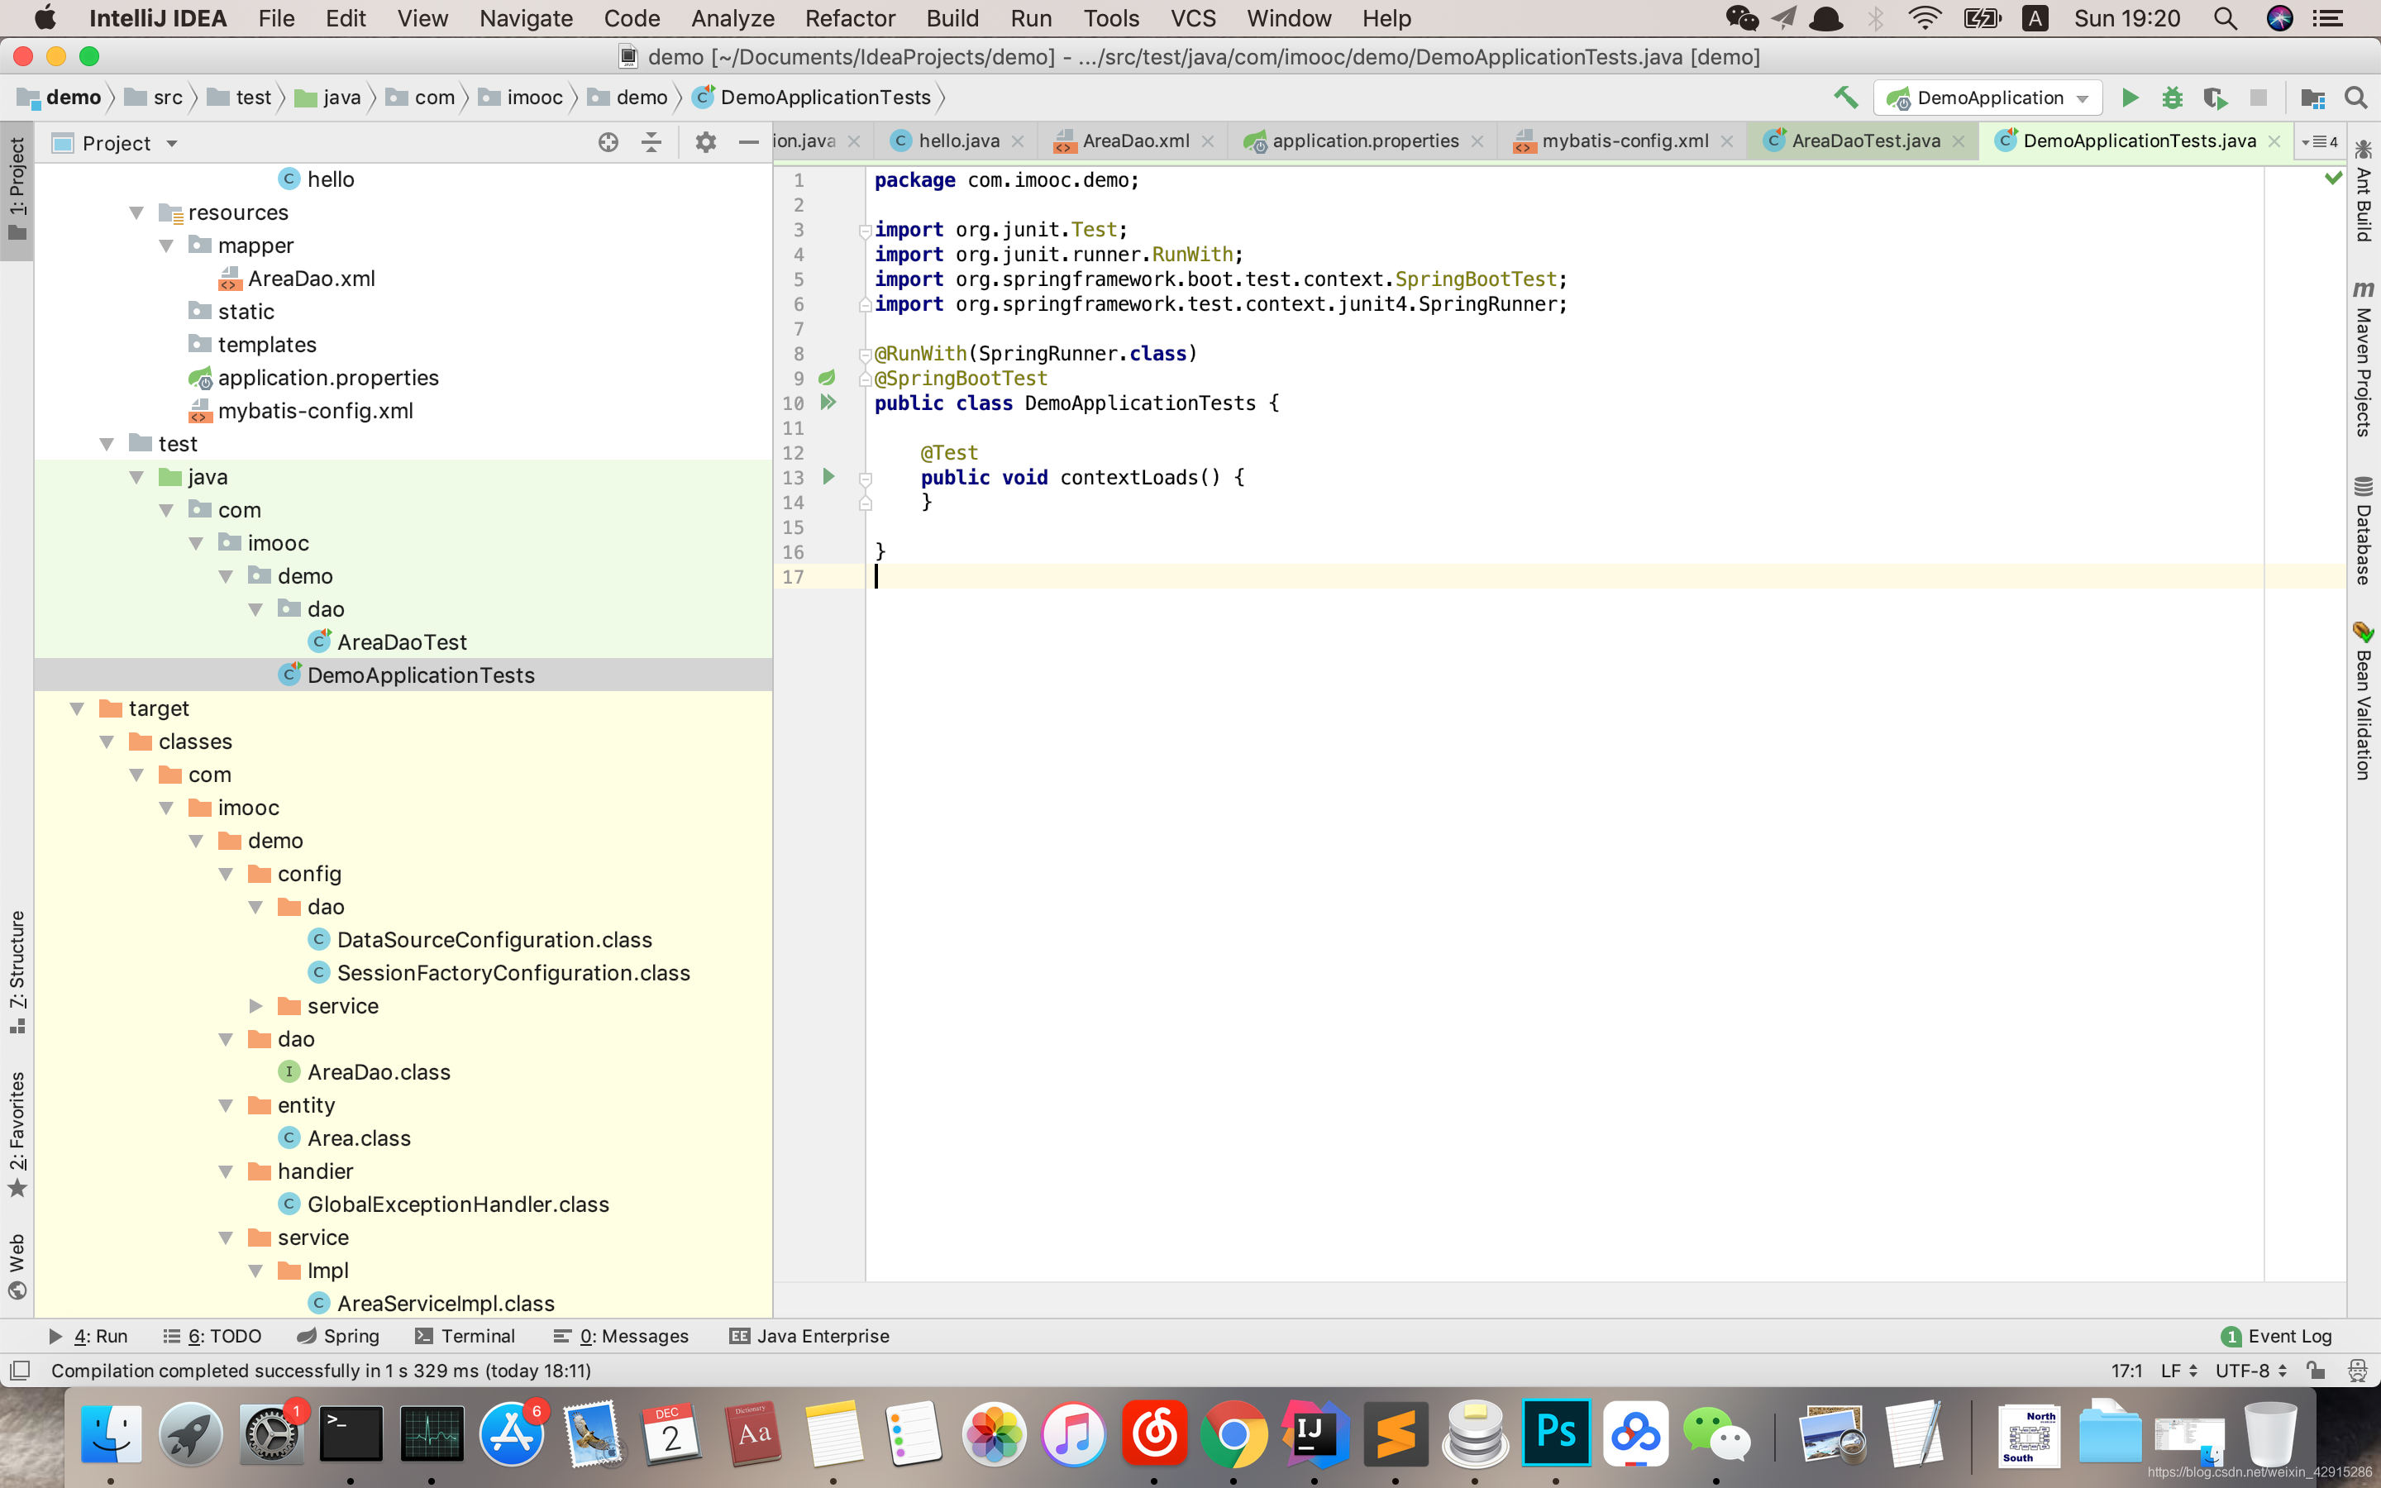The height and width of the screenshot is (1488, 2381).
Task: Show hidden tabs list dropdown
Action: coord(2320,141)
